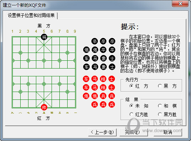Click the 先行方 group label
This screenshot has width=191, height=141.
[132, 80]
